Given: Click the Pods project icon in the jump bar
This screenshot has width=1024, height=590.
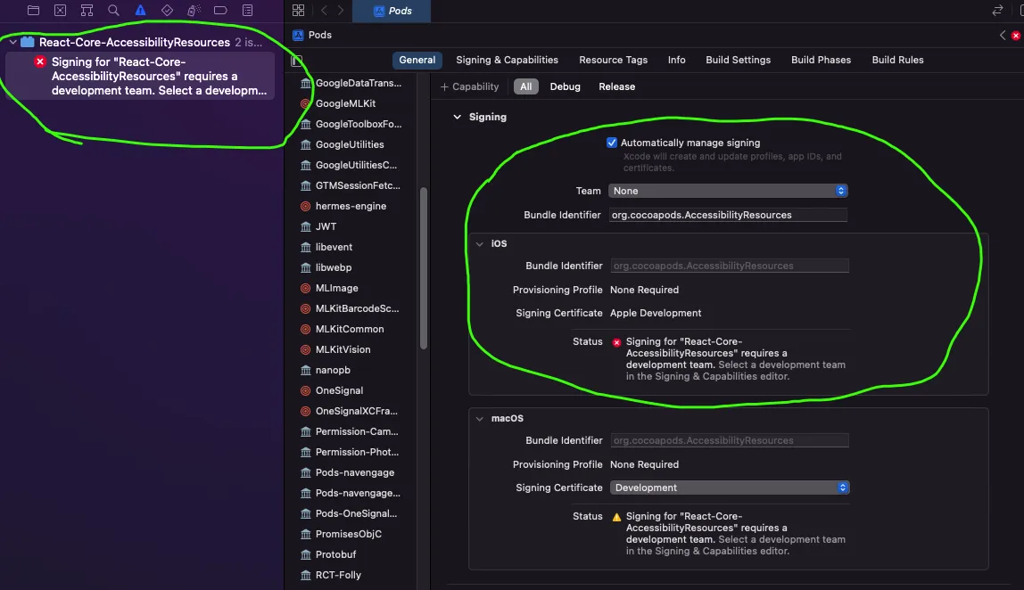Looking at the screenshot, I should pyautogui.click(x=298, y=36).
